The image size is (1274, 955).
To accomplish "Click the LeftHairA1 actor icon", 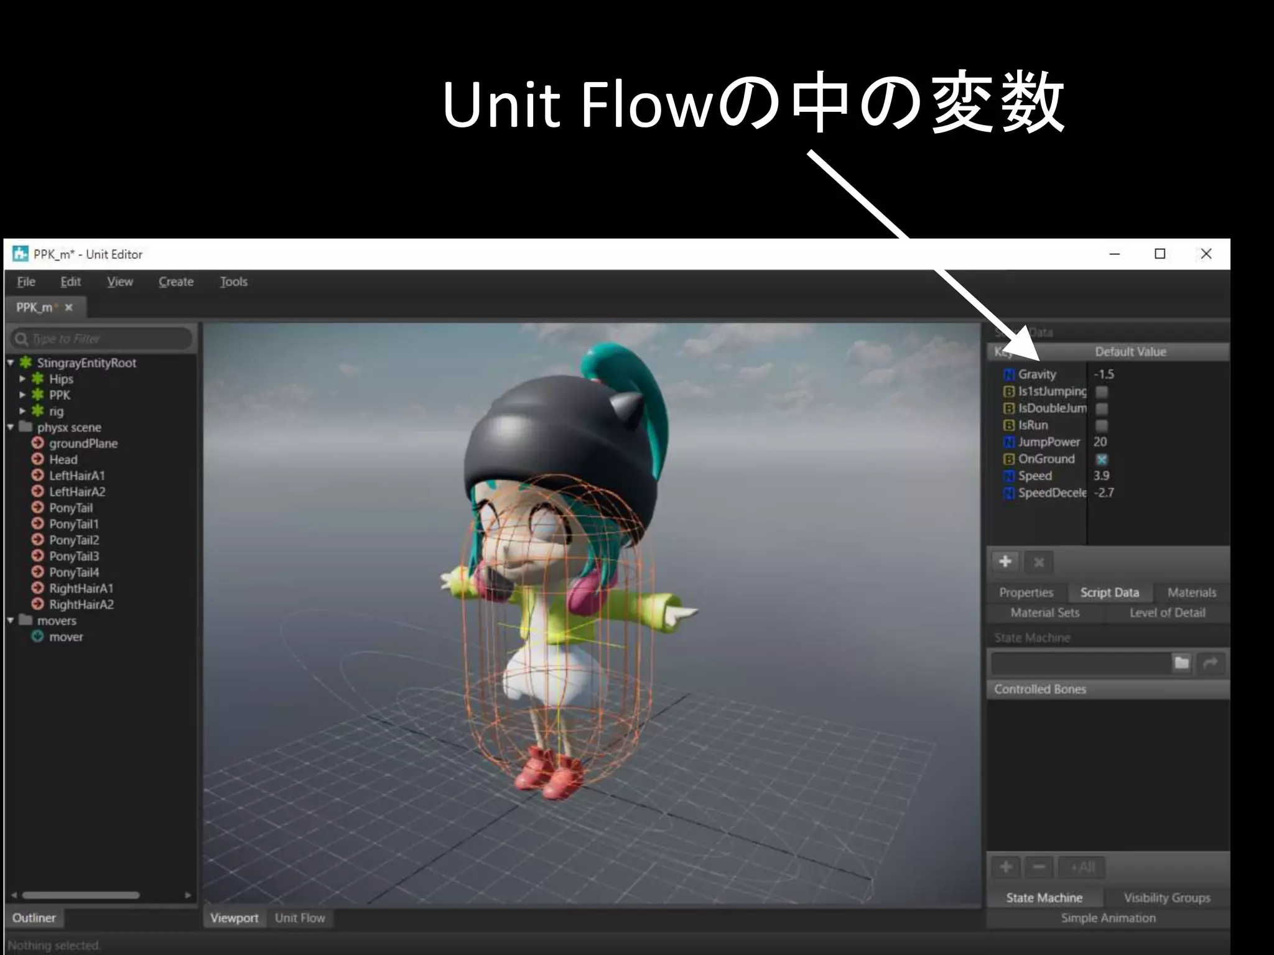I will 38,476.
